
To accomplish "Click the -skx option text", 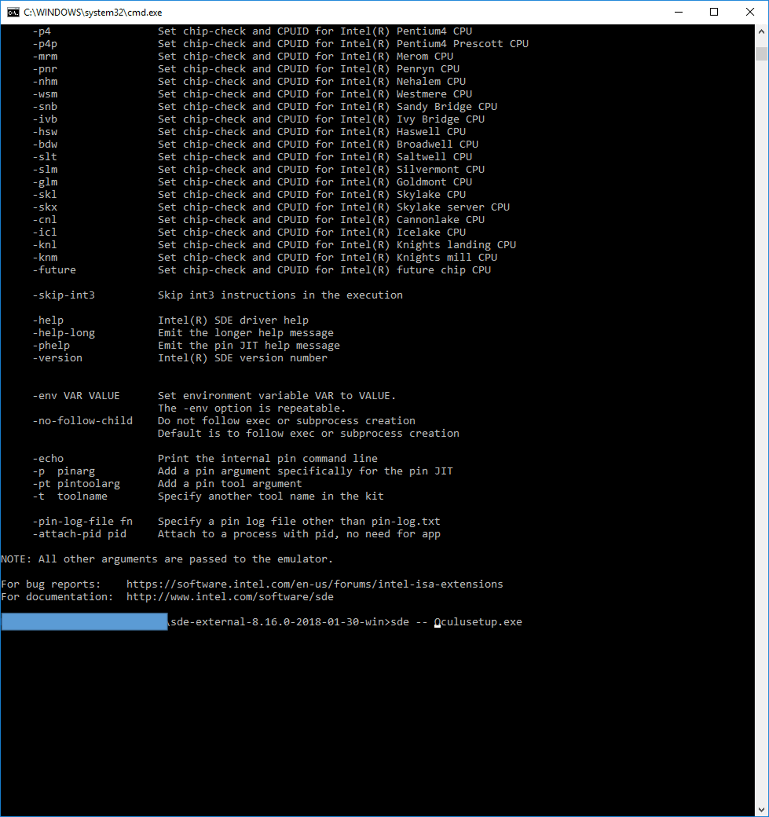I will (x=45, y=207).
